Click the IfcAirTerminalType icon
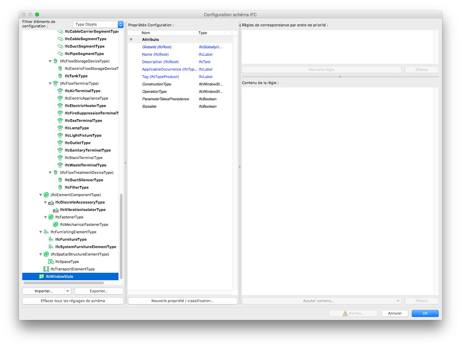Viewport: 461px width, 347px height. coord(60,91)
